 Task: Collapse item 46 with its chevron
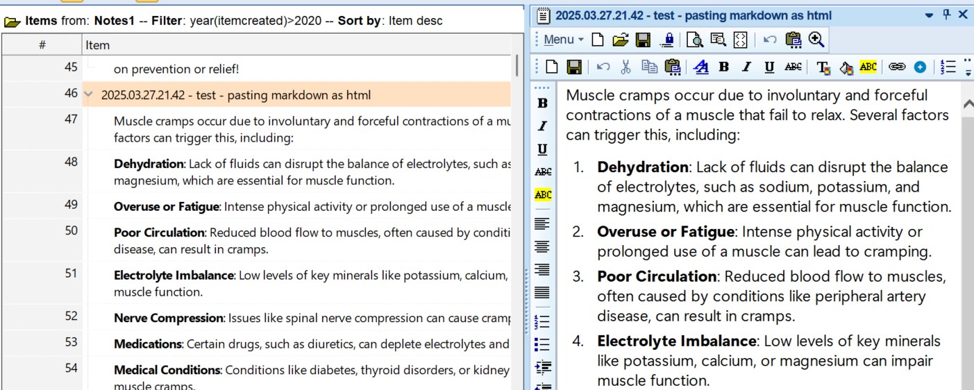coord(88,94)
